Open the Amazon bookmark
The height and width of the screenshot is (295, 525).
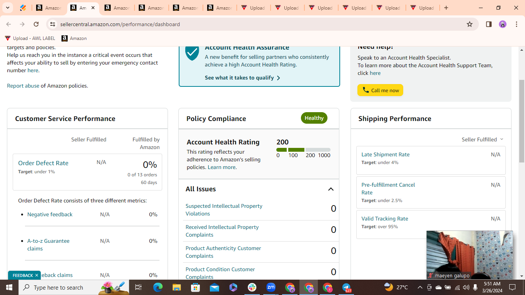click(74, 38)
